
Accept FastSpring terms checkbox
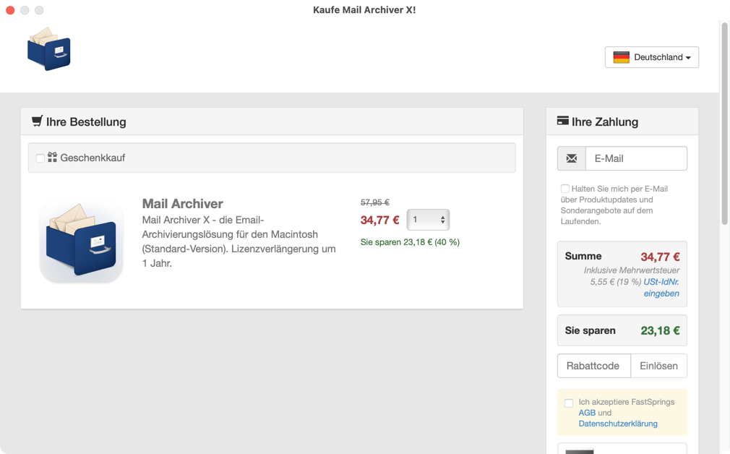(569, 403)
